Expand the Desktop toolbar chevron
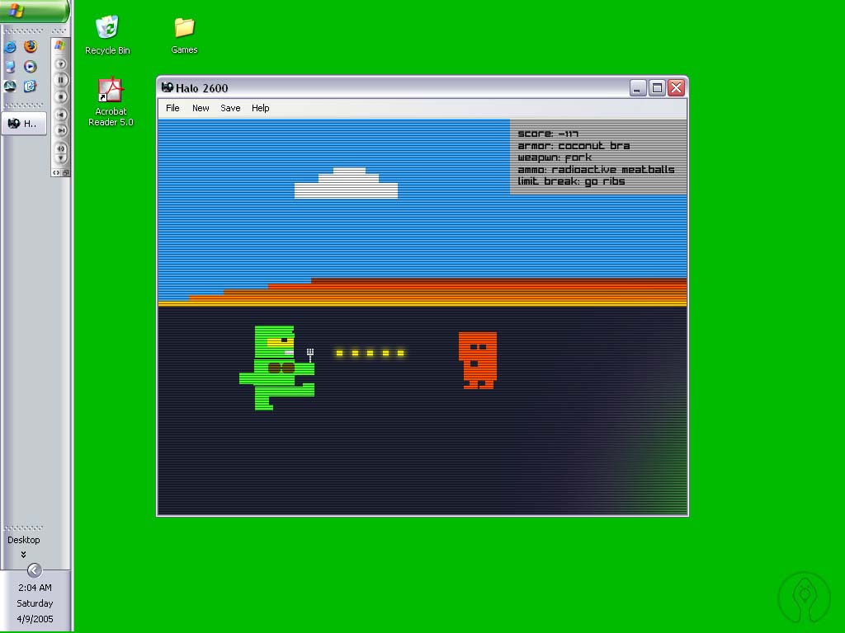 23,555
